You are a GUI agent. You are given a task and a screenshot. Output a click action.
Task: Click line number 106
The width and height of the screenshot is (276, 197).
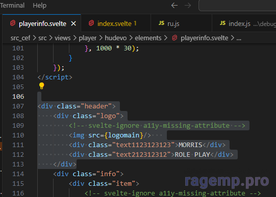[x=18, y=97]
